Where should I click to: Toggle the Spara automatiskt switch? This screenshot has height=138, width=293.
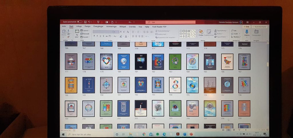(80, 22)
